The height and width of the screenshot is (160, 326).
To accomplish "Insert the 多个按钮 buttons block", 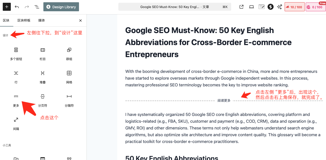I will (x=16, y=53).
